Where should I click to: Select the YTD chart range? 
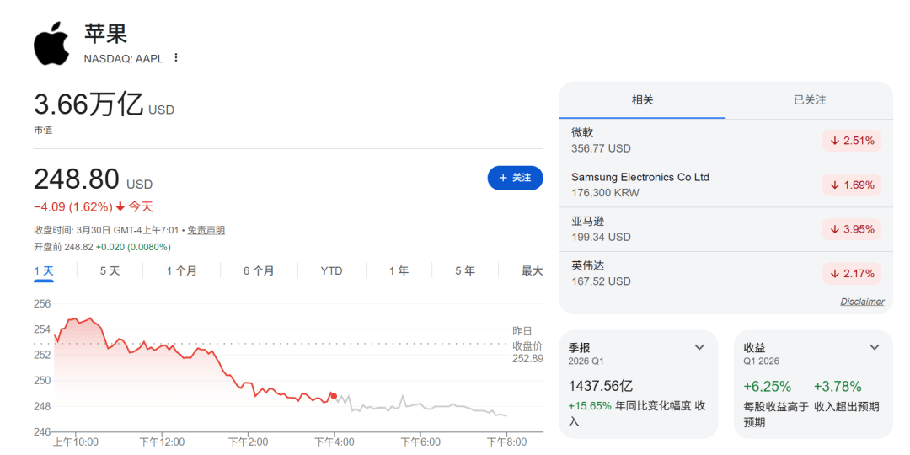tap(331, 270)
